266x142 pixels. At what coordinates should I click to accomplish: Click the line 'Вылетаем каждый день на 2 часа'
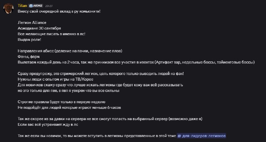point(136,62)
